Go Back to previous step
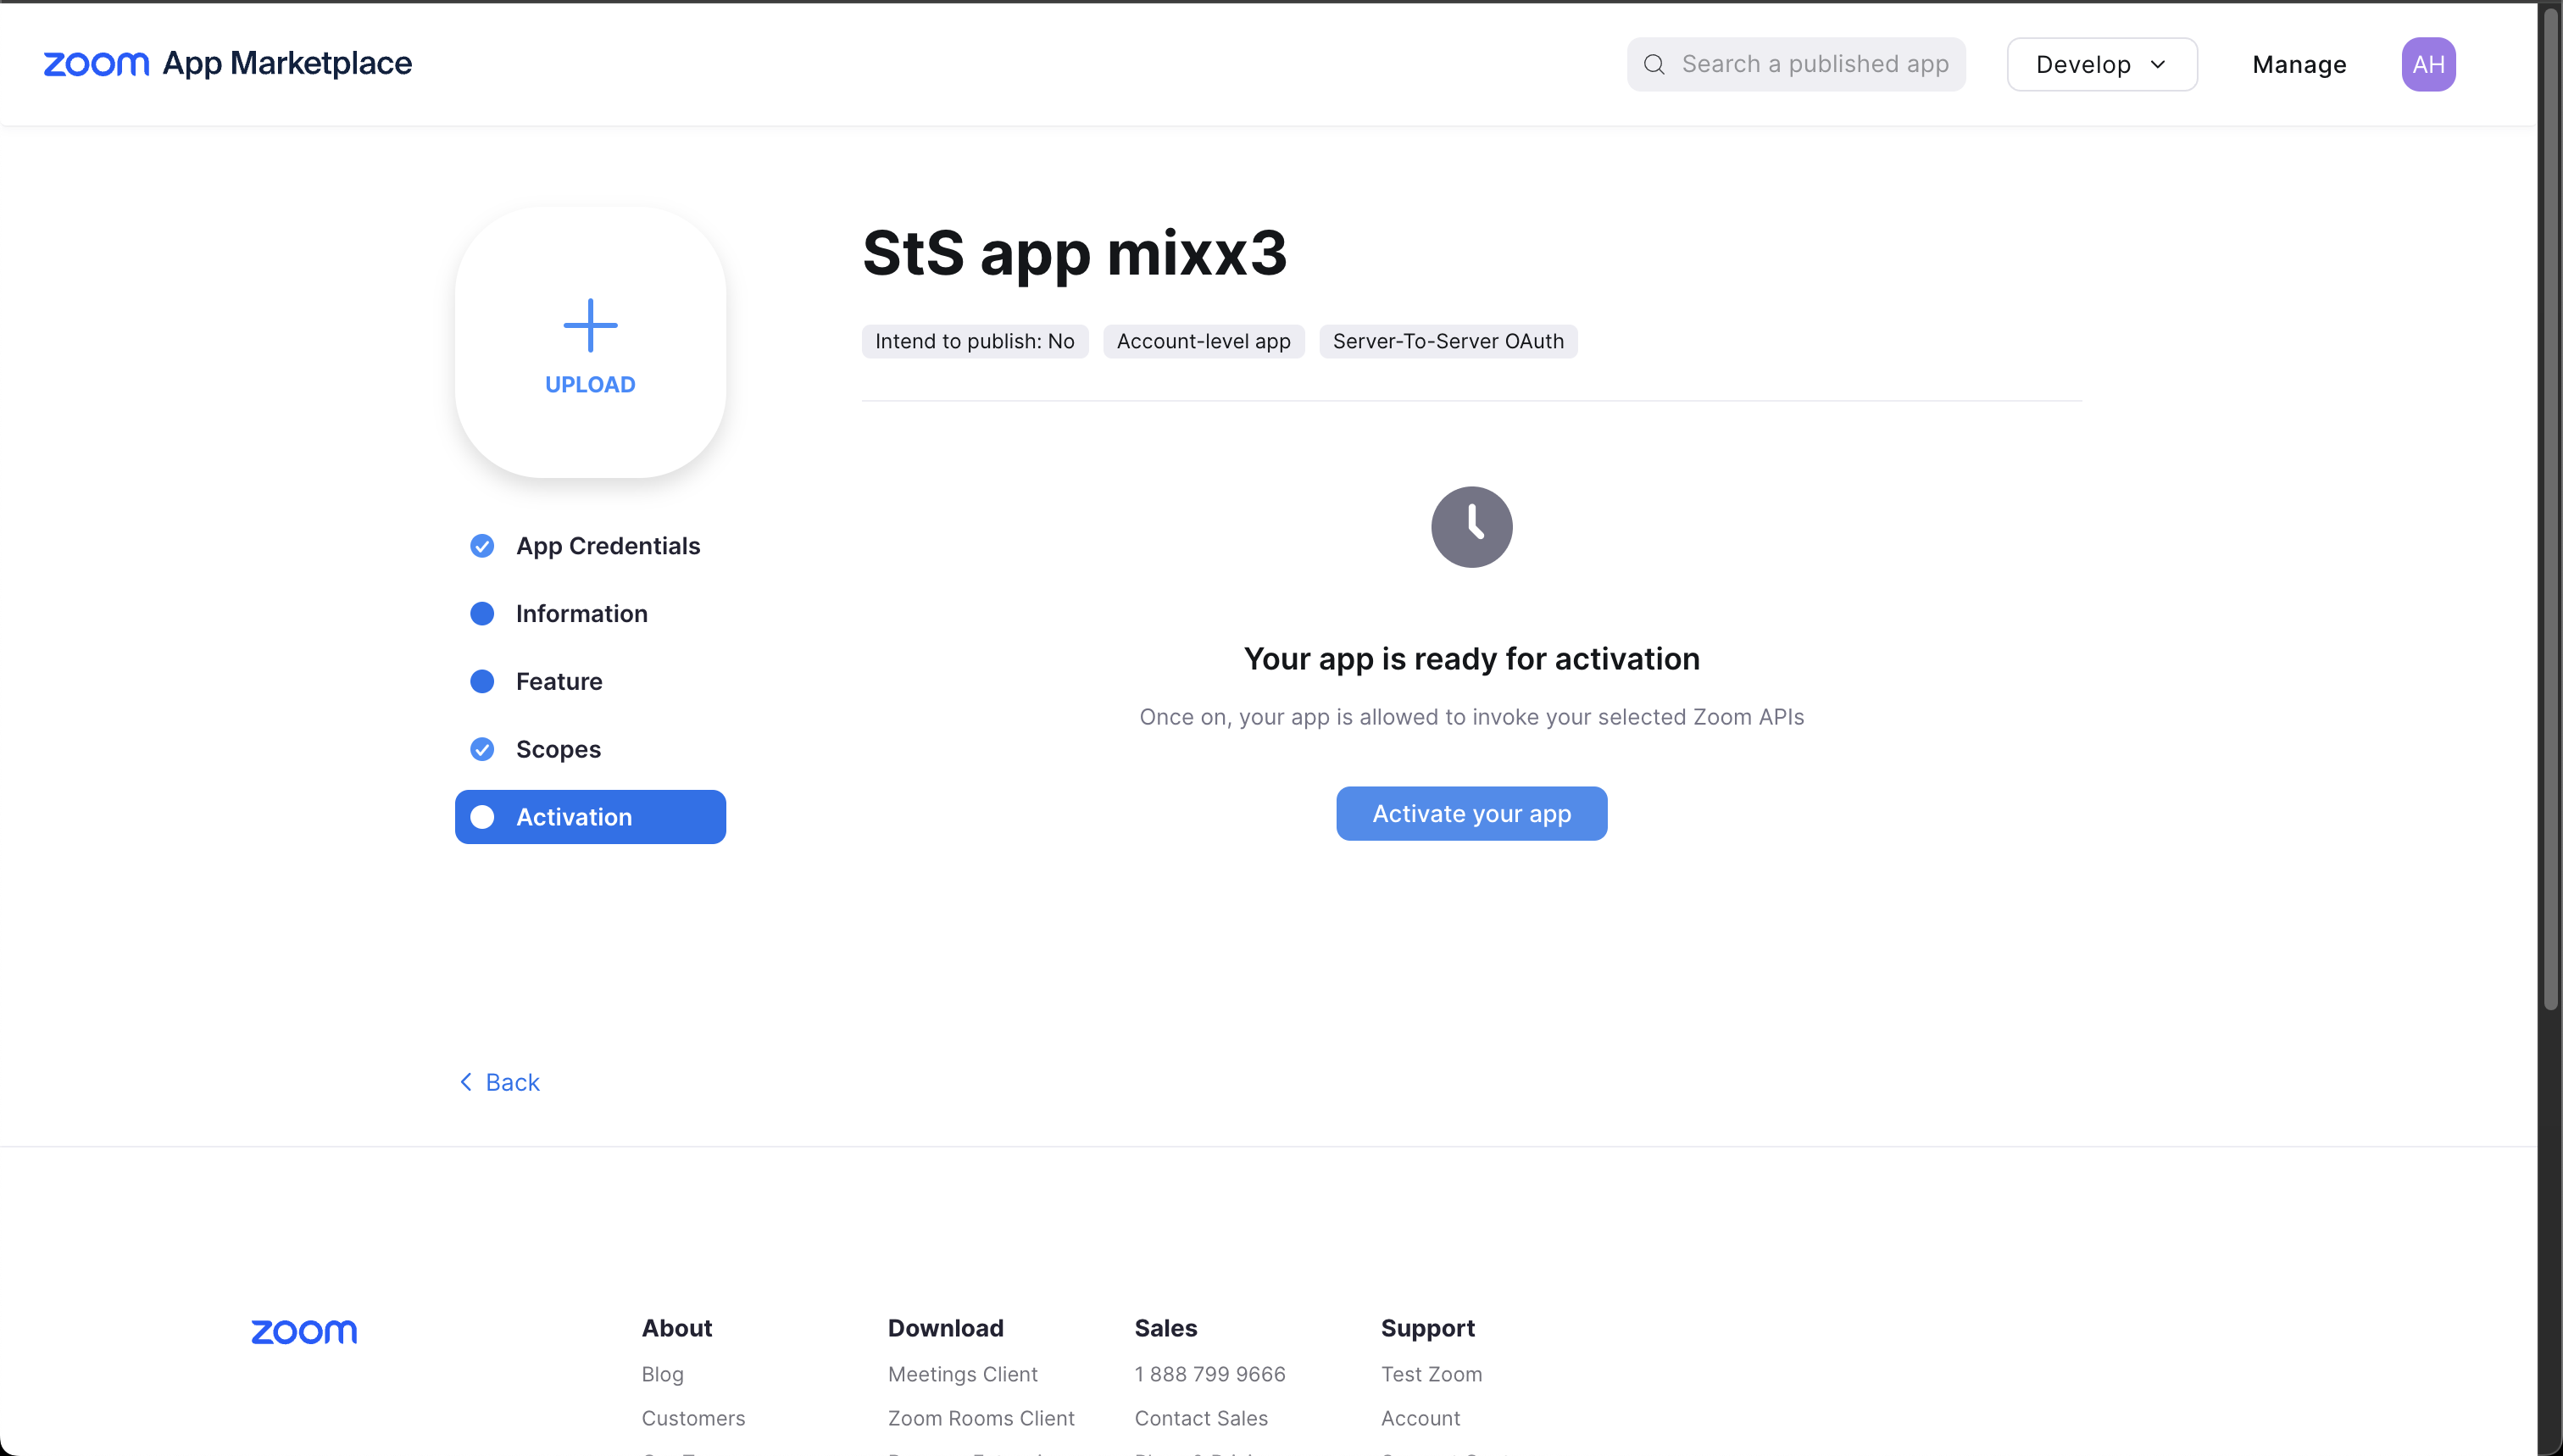2563x1456 pixels. [x=499, y=1082]
